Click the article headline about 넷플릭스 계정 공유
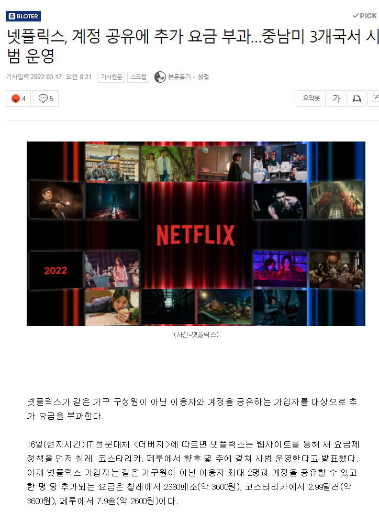 click(x=193, y=46)
